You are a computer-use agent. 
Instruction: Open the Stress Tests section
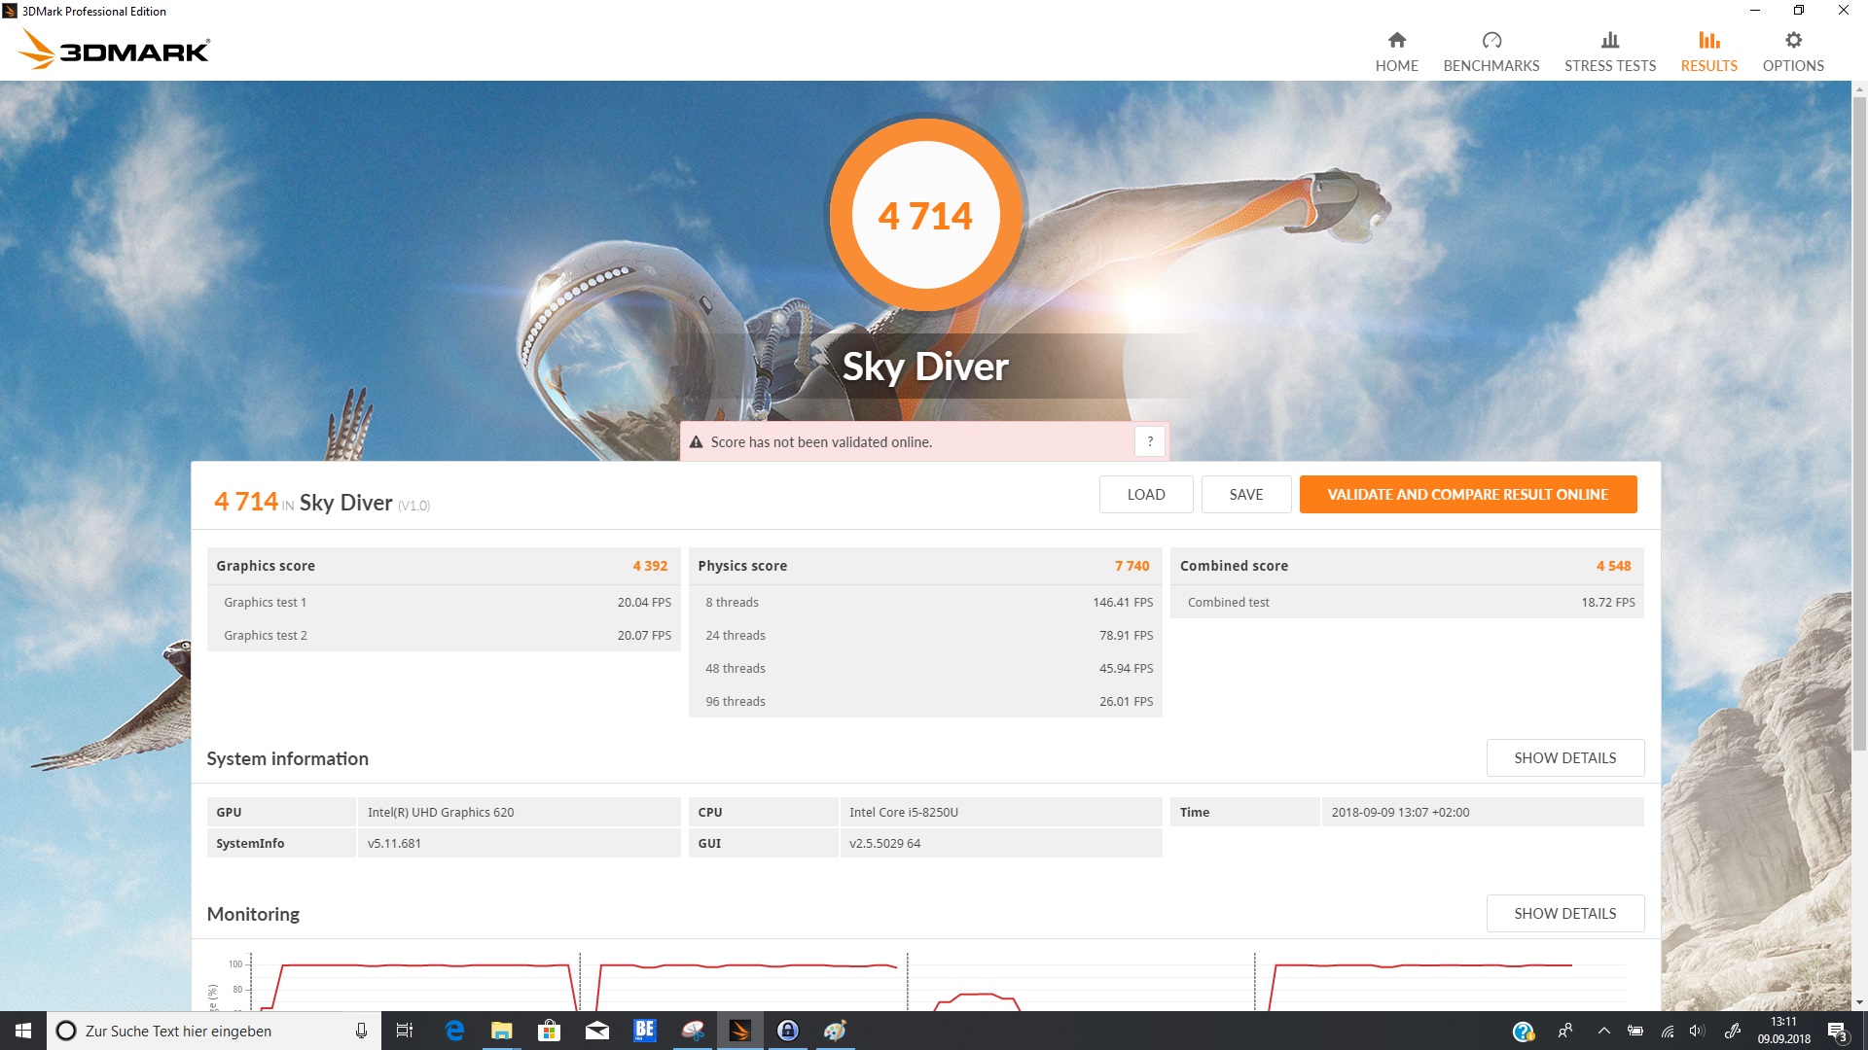point(1609,52)
